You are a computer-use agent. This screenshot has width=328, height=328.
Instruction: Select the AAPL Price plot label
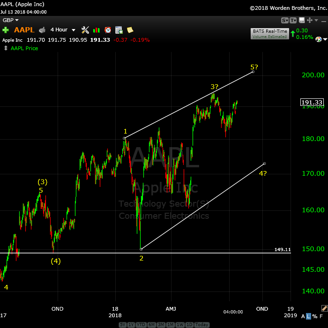pyautogui.click(x=24, y=48)
